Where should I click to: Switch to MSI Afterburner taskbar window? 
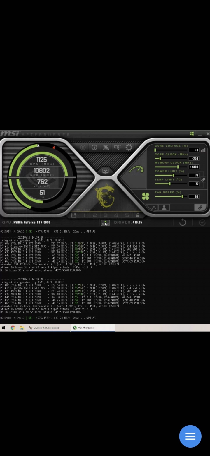point(93,328)
